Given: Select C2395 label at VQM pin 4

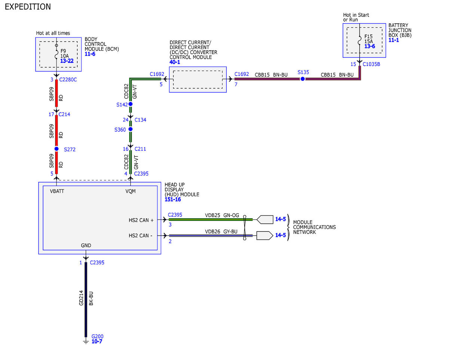Looking at the screenshot, I should [141, 174].
